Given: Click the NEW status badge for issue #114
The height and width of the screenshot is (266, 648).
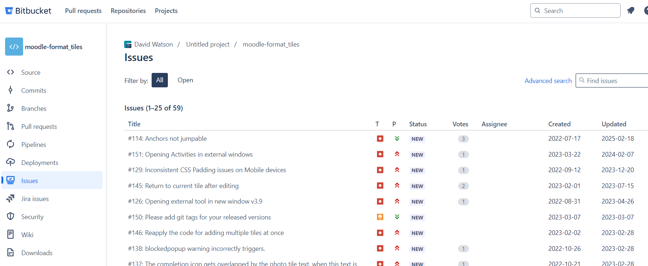Looking at the screenshot, I should 417,139.
